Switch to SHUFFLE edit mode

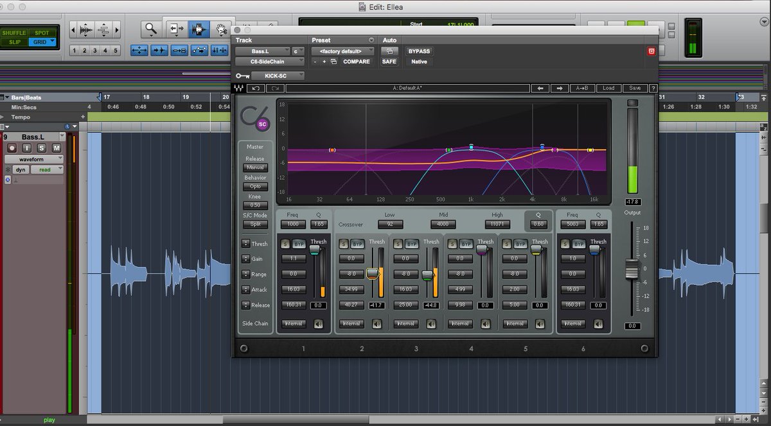click(x=14, y=31)
